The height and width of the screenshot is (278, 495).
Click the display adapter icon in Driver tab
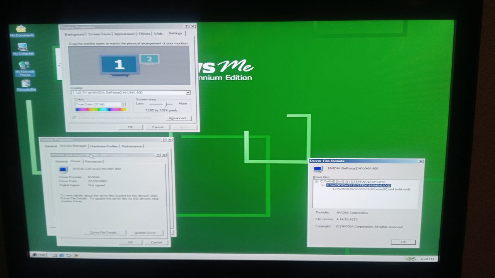tap(63, 170)
